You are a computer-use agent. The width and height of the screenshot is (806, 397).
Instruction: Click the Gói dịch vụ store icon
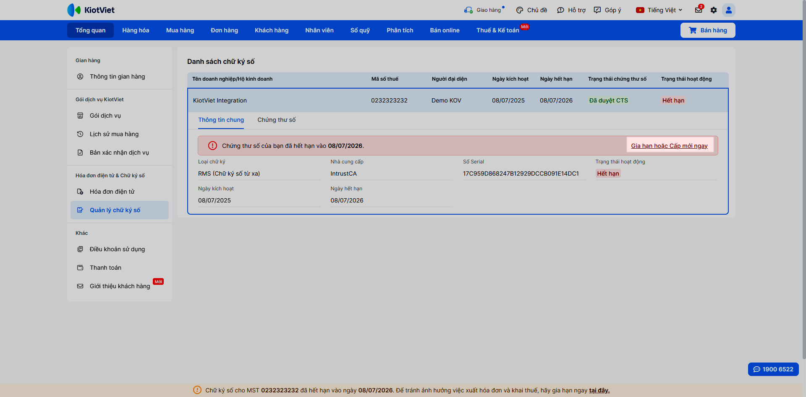(80, 116)
